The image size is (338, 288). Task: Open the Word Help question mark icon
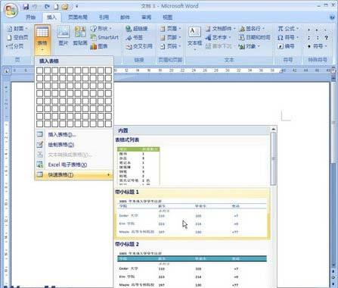[x=332, y=17]
